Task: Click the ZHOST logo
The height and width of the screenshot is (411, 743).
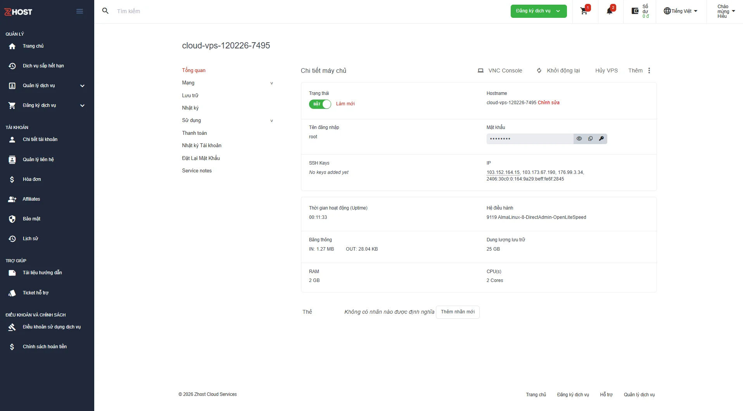Action: pos(18,12)
